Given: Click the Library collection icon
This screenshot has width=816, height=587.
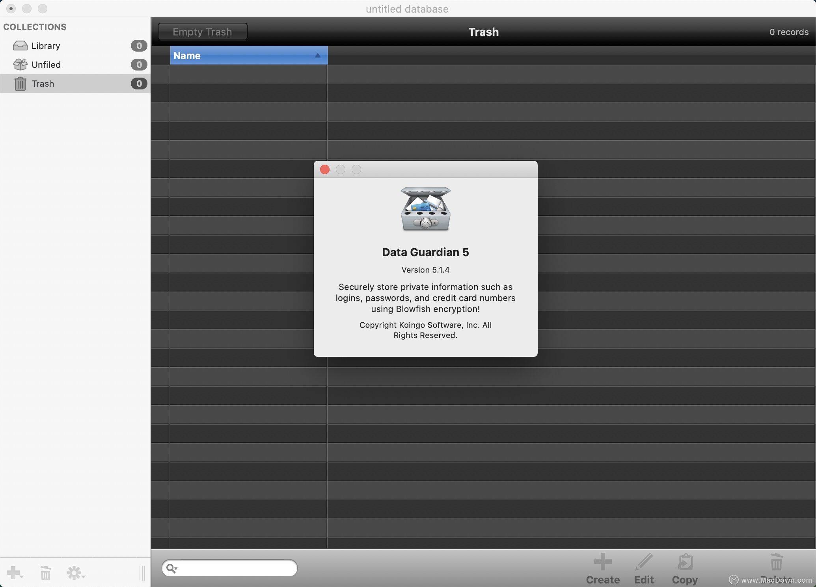Looking at the screenshot, I should tap(20, 45).
